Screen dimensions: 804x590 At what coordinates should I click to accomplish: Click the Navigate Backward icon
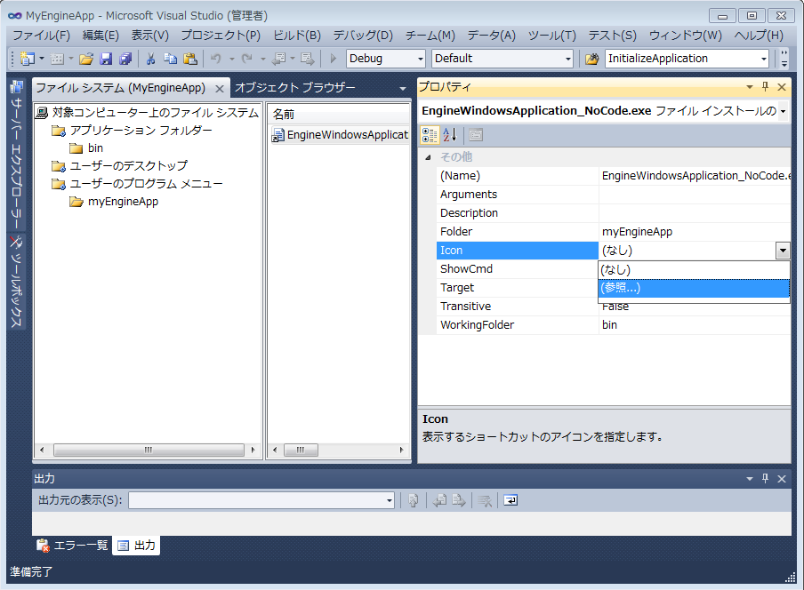click(x=279, y=59)
